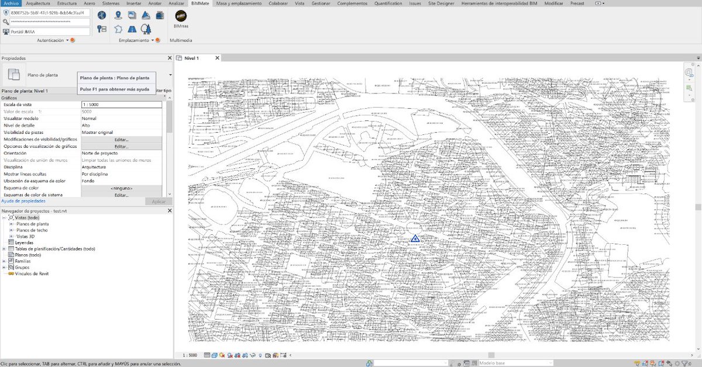Expand the Emplazamiento panel arrow
Viewport: 702px width, 367px height.
pyautogui.click(x=152, y=40)
